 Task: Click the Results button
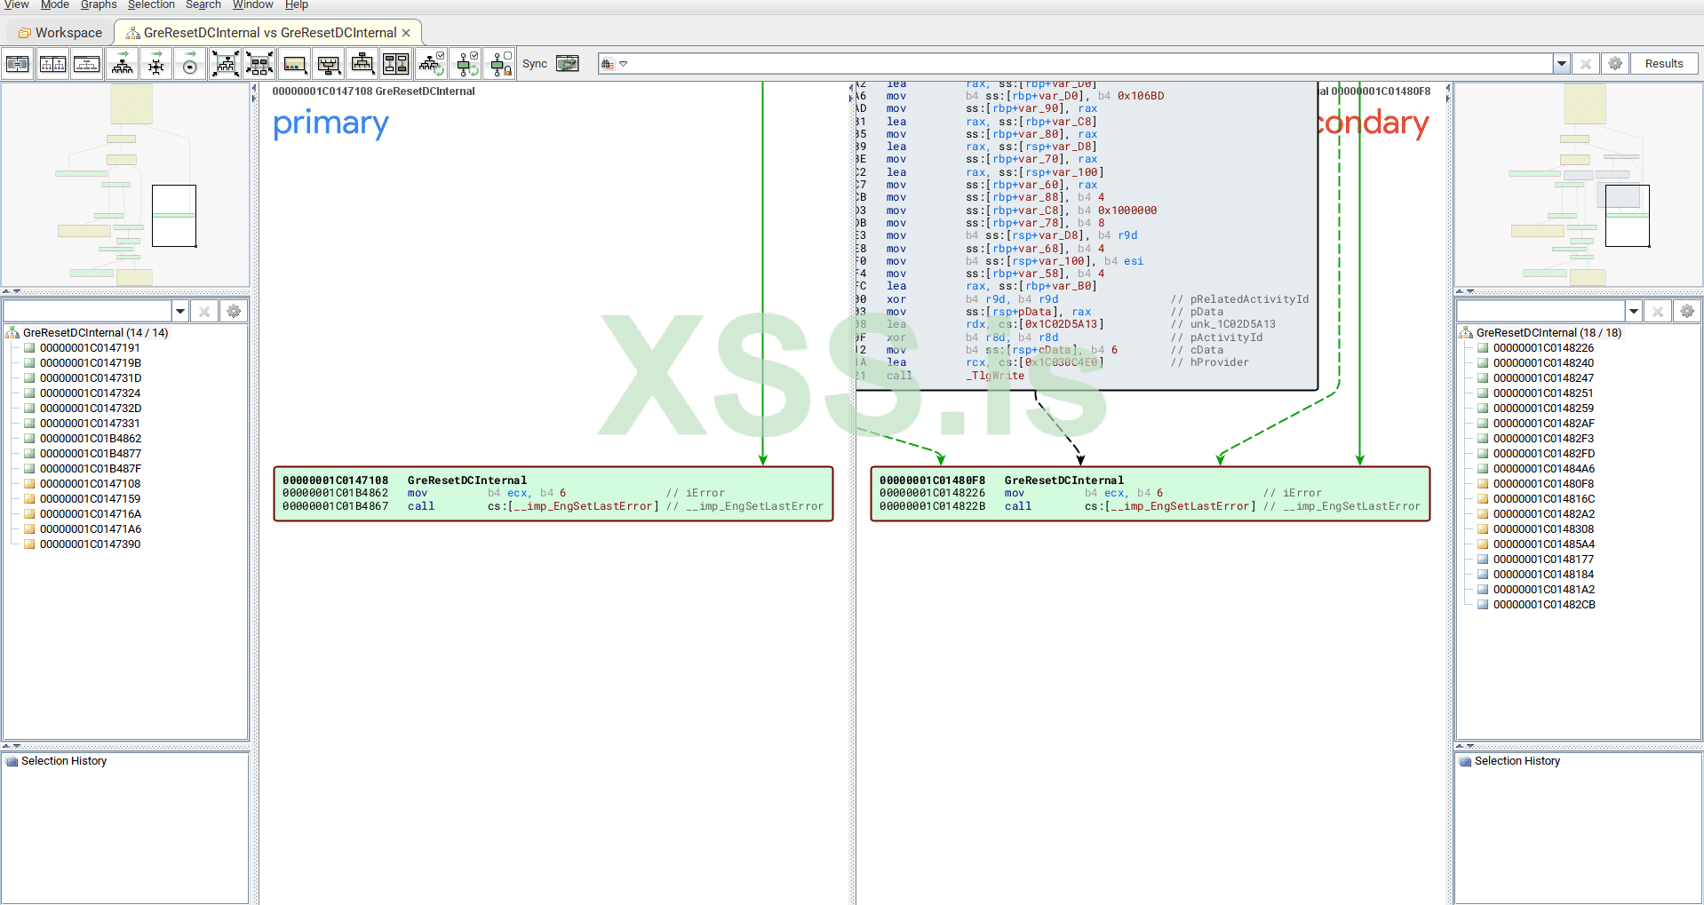(x=1664, y=64)
